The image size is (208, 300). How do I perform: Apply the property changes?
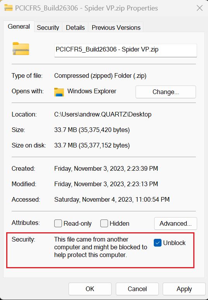point(184,289)
